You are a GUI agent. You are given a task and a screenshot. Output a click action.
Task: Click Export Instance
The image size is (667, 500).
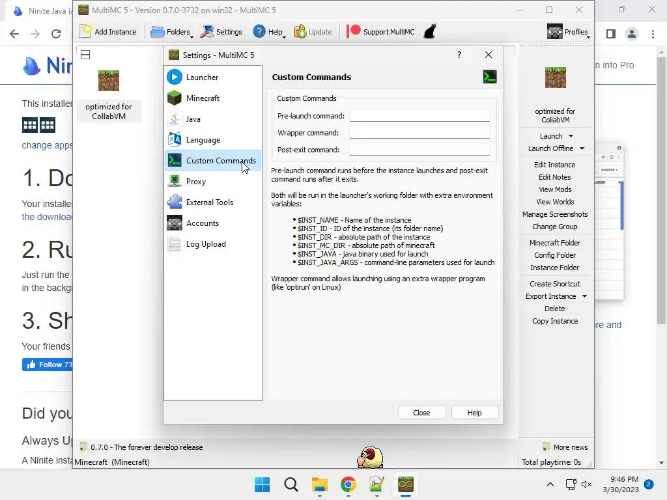[550, 296]
